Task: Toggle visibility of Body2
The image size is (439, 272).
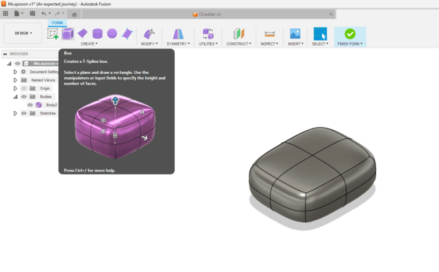Action: 30,105
